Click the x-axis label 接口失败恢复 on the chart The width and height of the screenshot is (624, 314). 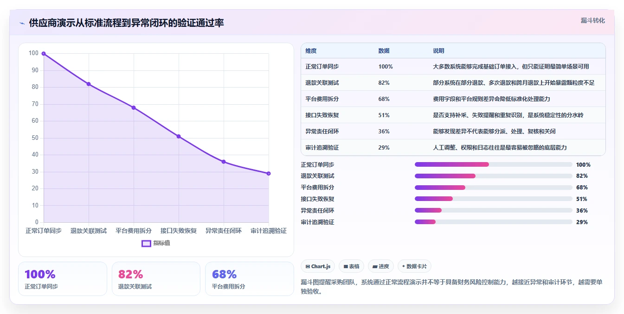[x=179, y=231]
